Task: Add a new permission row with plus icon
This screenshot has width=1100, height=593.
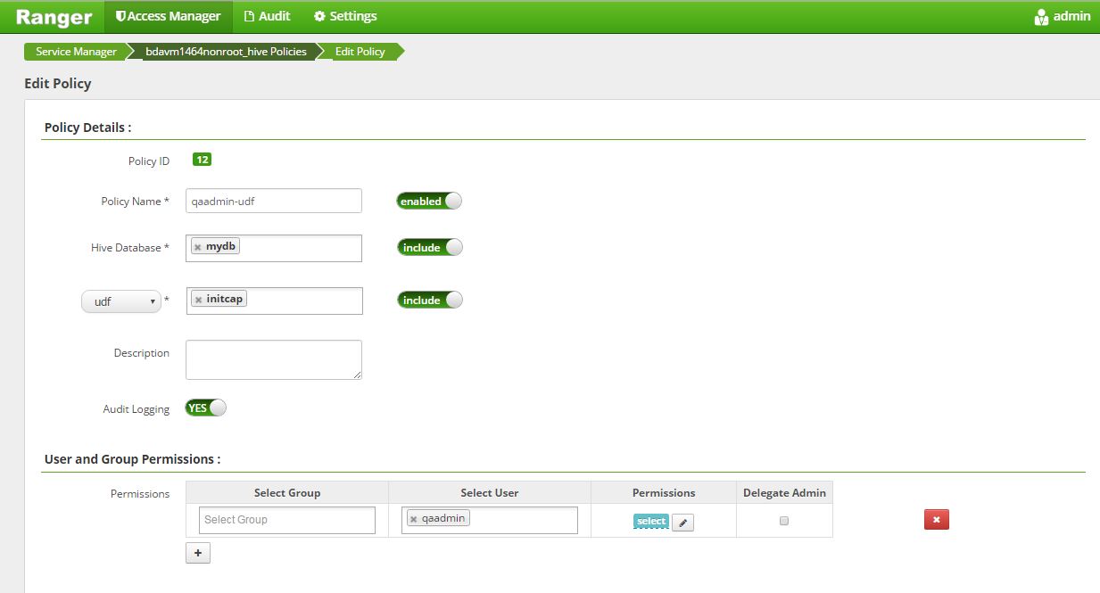Action: pyautogui.click(x=197, y=553)
